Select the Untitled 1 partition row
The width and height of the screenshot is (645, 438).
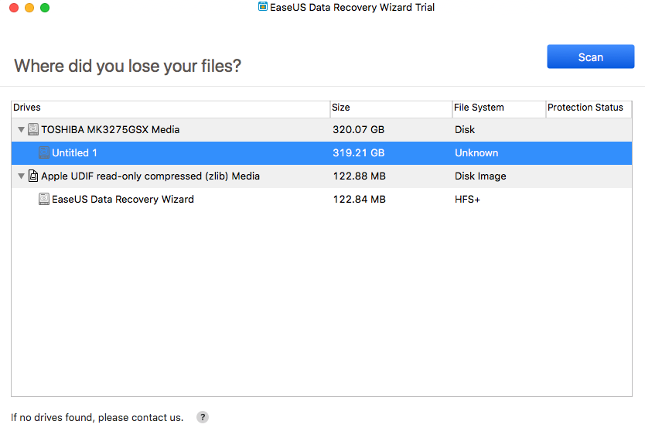pyautogui.click(x=322, y=153)
